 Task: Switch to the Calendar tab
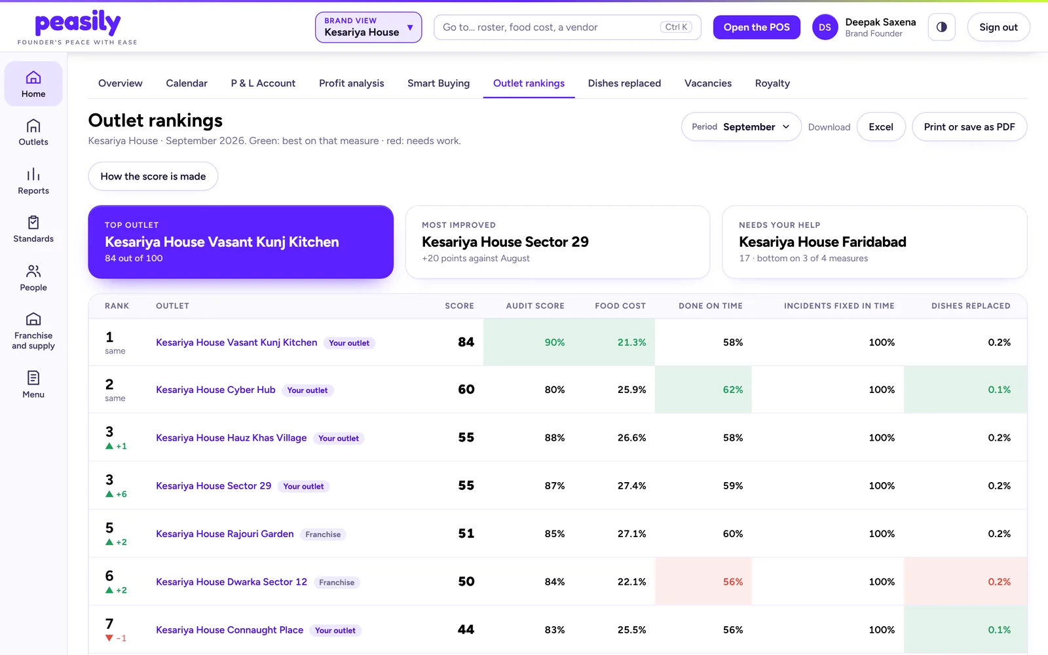click(187, 83)
